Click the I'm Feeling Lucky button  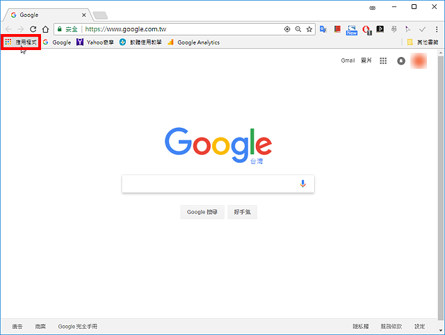242,212
